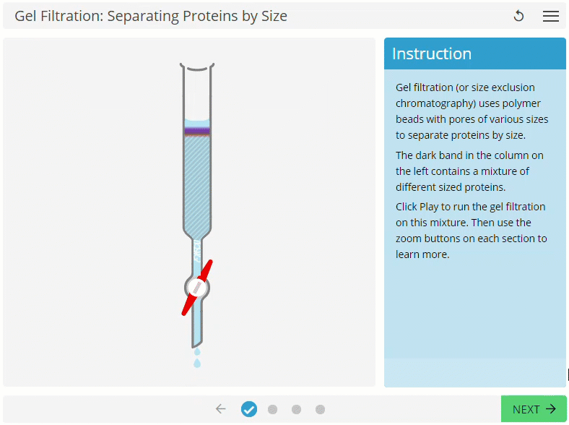Screen dimensions: 569x425
Task: Toggle the red stopcock valve handle
Action: click(197, 288)
